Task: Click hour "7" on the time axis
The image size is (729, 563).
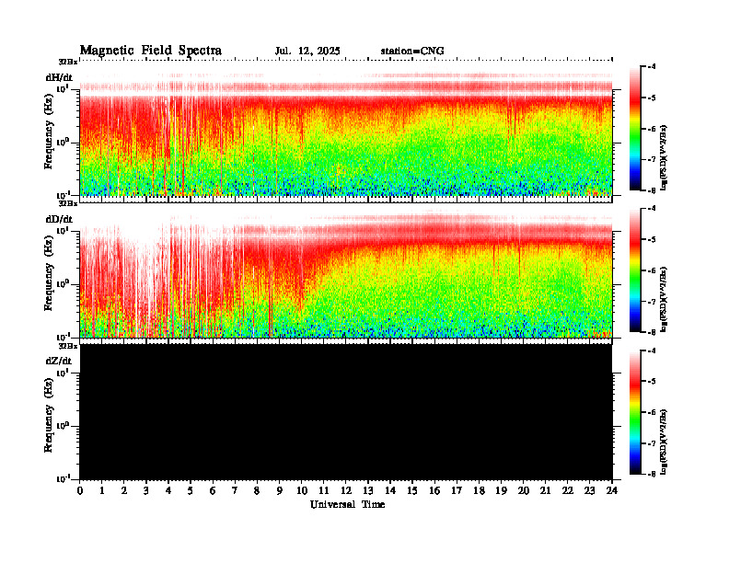Action: [235, 490]
